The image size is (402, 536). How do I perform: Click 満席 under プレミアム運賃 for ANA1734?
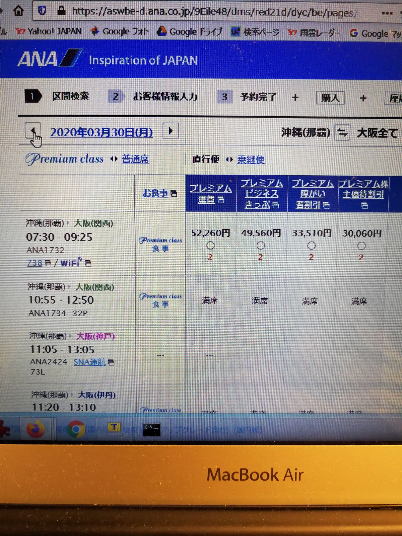point(210,300)
